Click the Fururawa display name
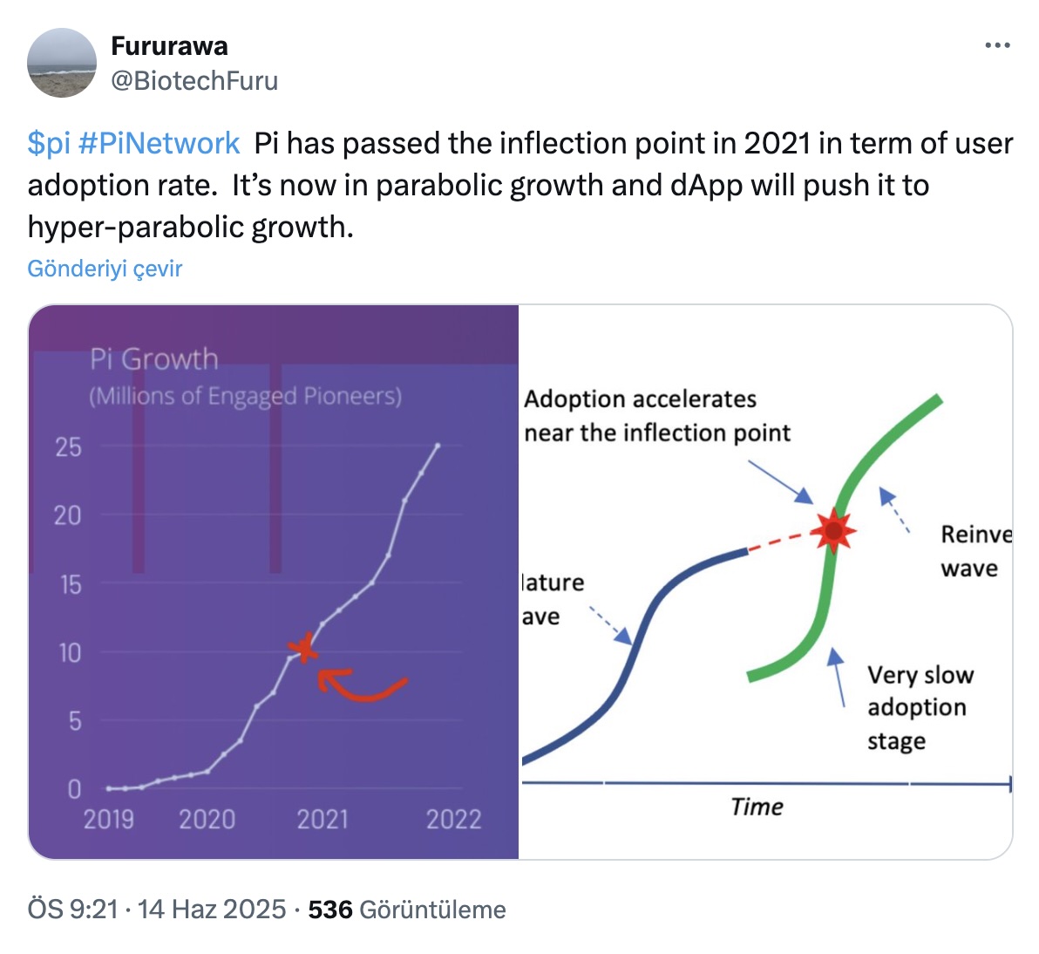Image resolution: width=1039 pixels, height=954 pixels. point(169,45)
